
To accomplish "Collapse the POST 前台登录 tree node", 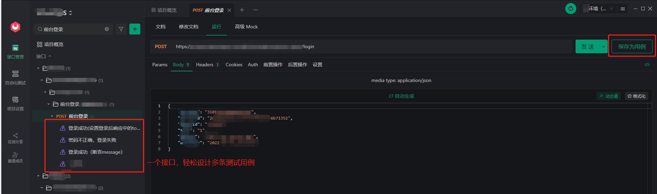I will (52, 116).
